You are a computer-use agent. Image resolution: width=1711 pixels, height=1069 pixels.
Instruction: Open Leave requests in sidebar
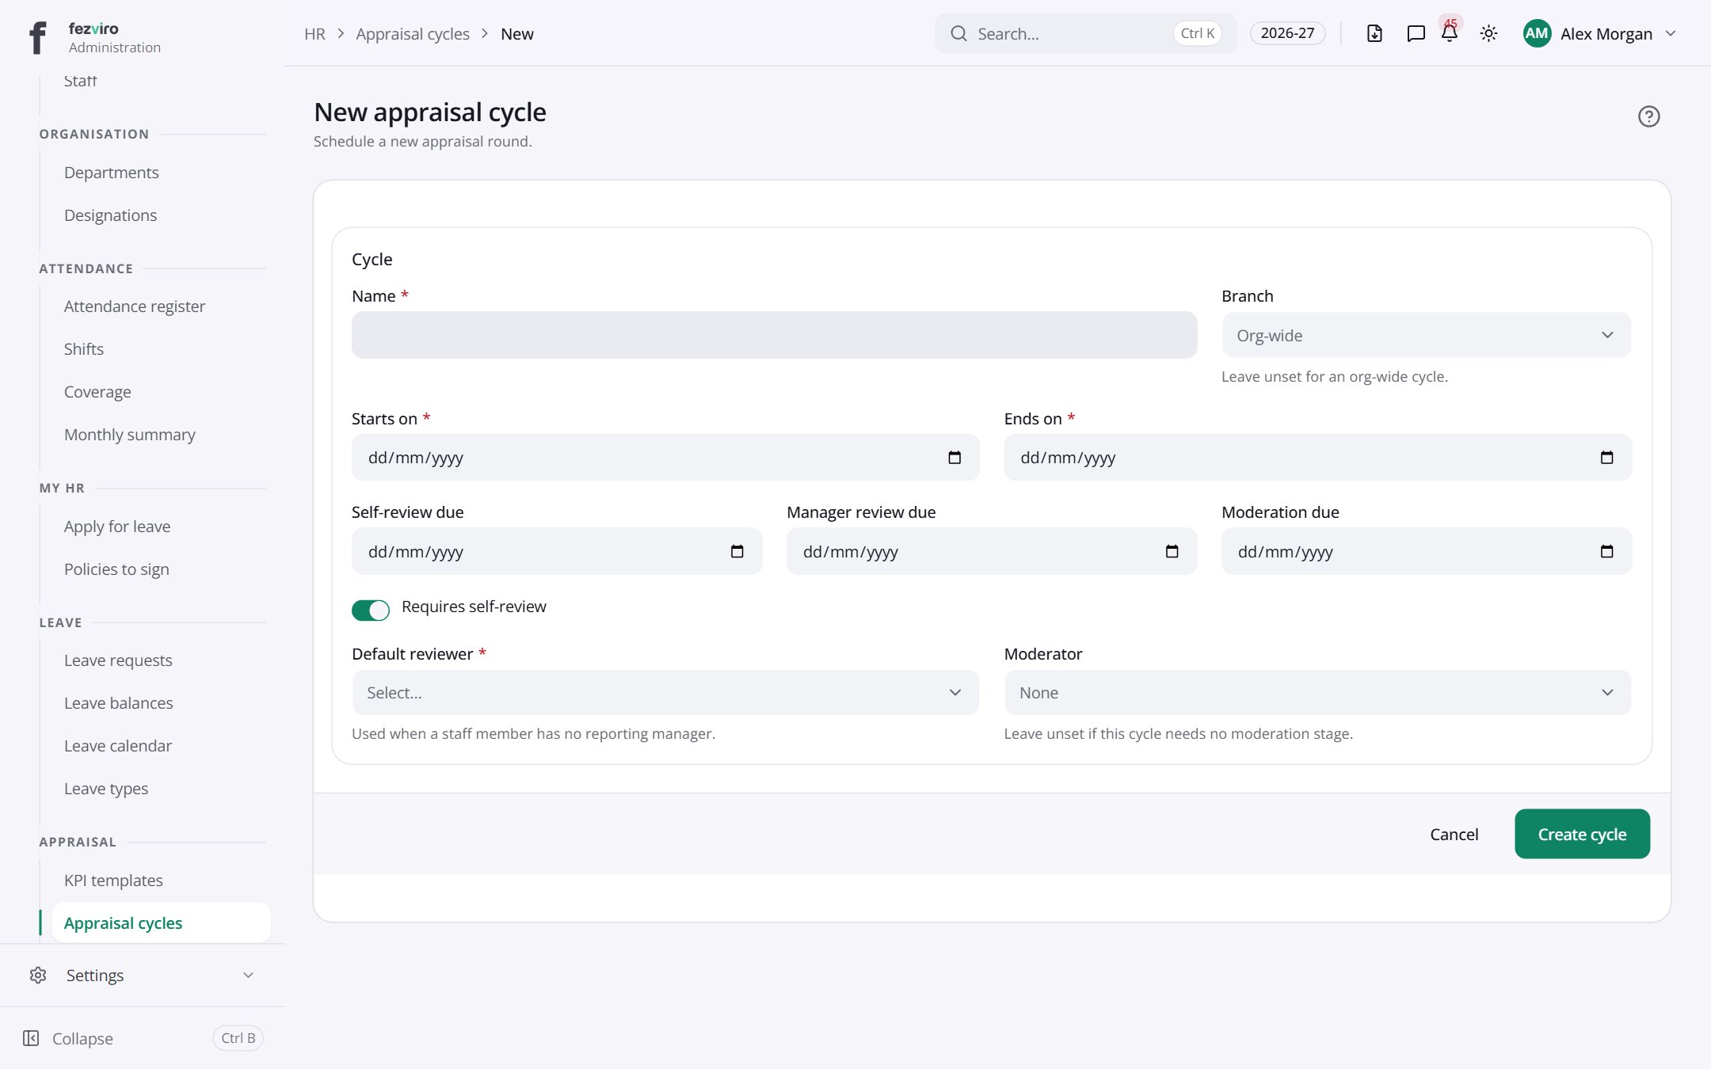click(118, 660)
